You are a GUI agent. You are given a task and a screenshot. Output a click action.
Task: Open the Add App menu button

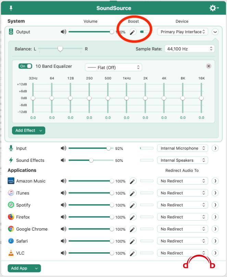[x=24, y=268]
